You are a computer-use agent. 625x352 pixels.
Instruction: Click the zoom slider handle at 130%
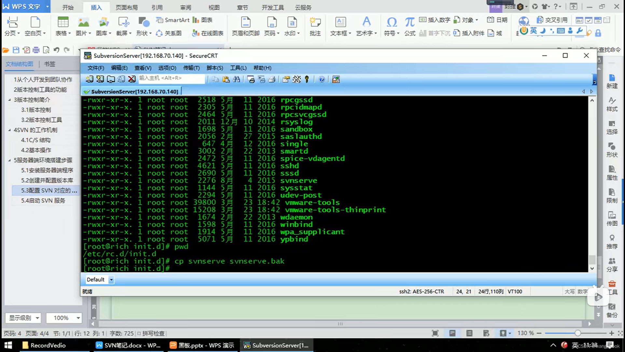pyautogui.click(x=577, y=333)
